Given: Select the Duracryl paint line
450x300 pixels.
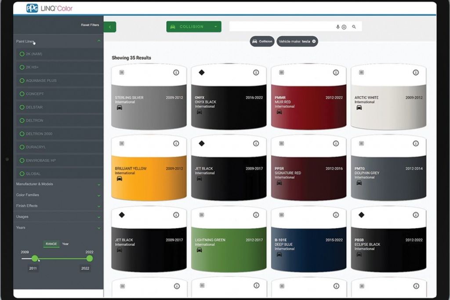Looking at the screenshot, I should click(x=60, y=147).
